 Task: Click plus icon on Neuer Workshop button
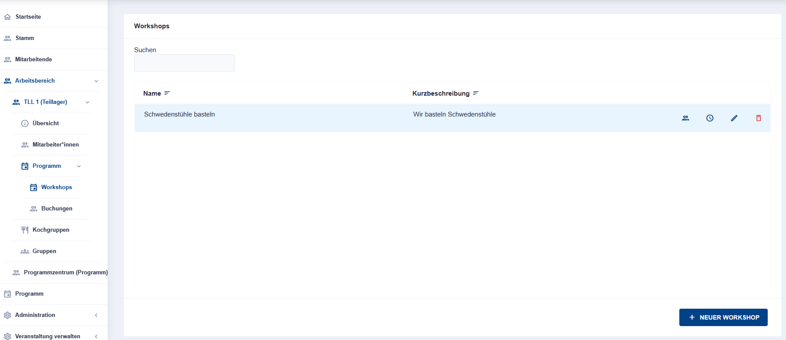(692, 317)
